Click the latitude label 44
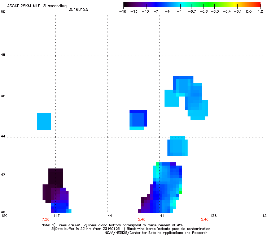This screenshot has height=235, width=267. pos(3,136)
